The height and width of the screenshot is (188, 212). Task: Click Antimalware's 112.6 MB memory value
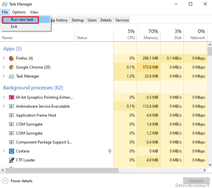pyautogui.click(x=150, y=106)
